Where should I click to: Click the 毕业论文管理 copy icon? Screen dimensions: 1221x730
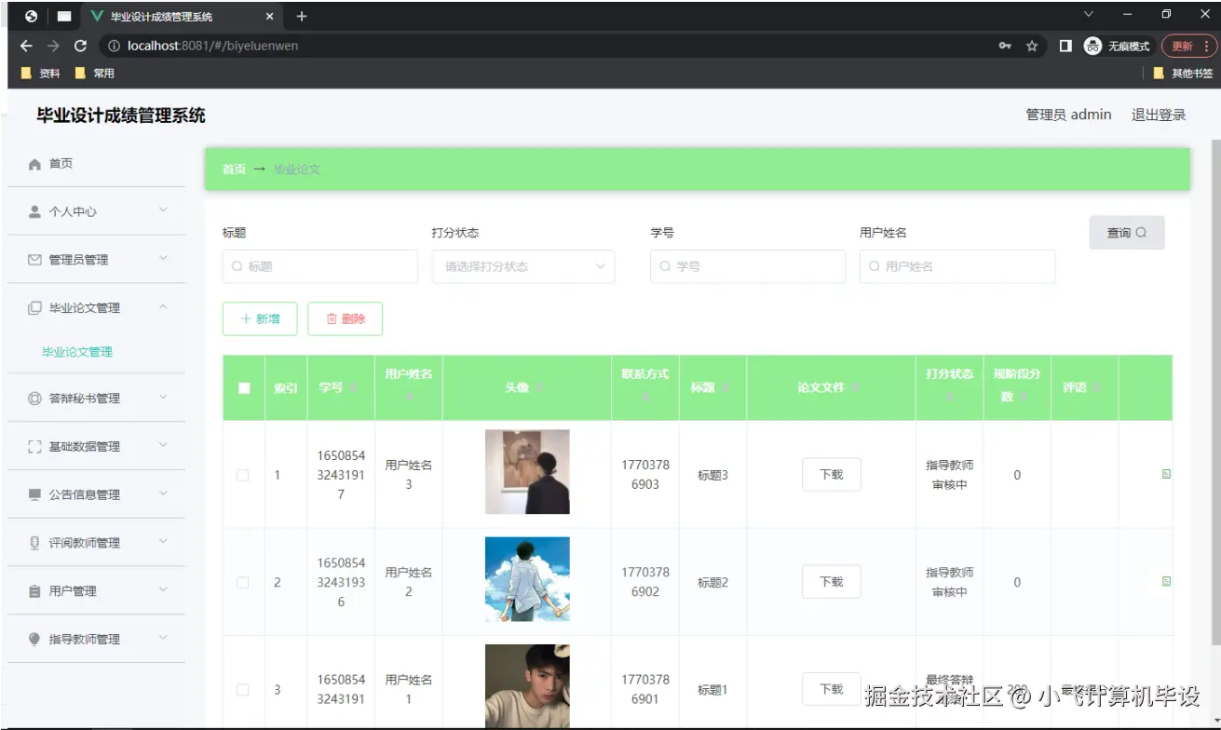[34, 308]
